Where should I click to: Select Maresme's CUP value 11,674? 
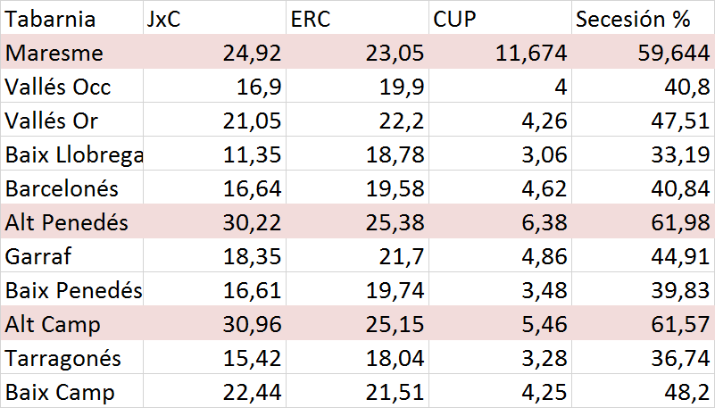tap(532, 53)
